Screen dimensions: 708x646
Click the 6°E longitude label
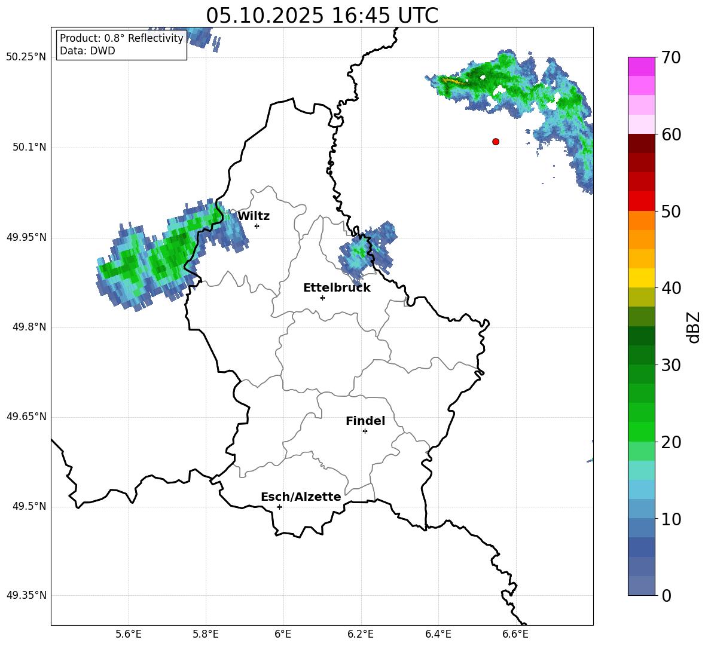(x=283, y=635)
